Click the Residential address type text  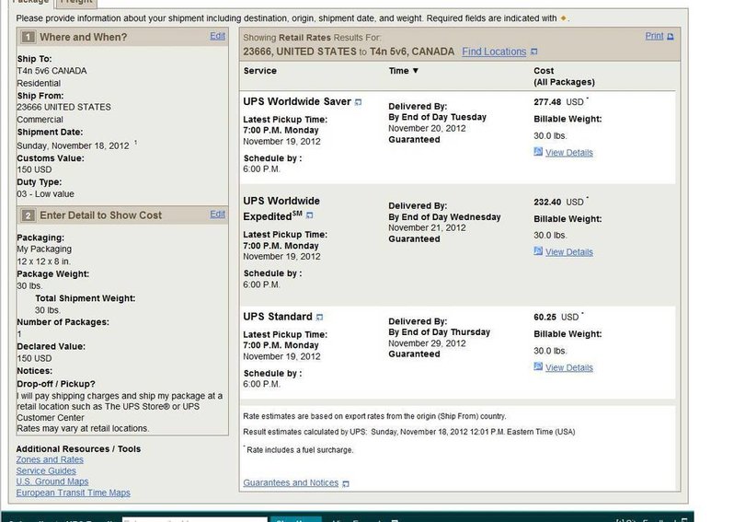point(39,84)
